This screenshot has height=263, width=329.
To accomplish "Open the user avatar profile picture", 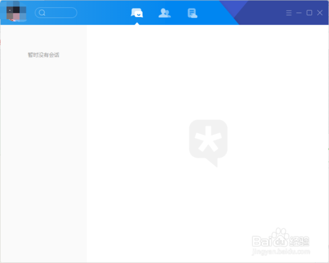I will click(x=16, y=13).
